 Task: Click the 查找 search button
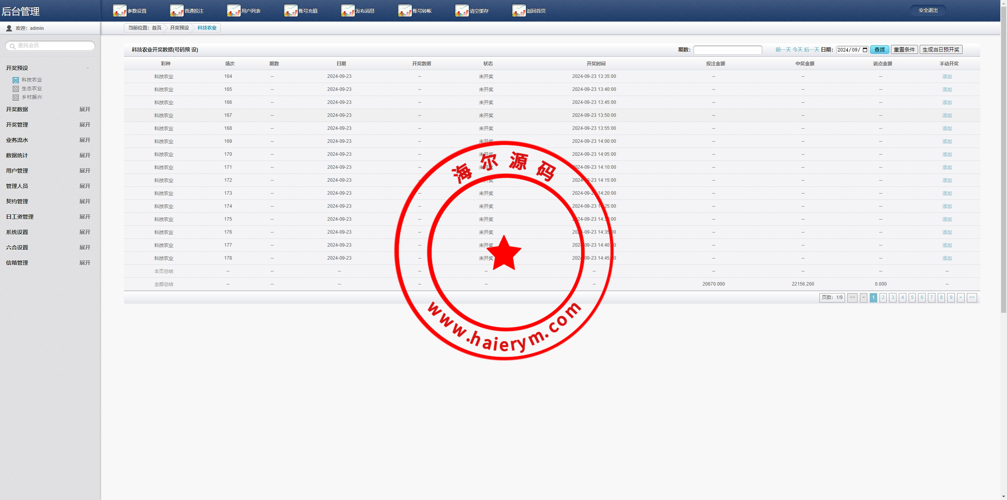click(879, 50)
